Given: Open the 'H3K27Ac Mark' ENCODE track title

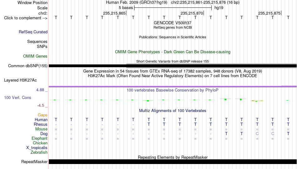Looking at the screenshot, I should coord(173,76).
